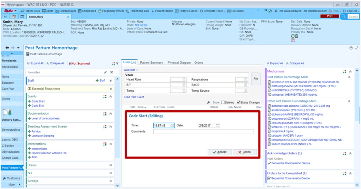Collapse the Medications panel
This screenshot has height=189, width=361.
(350, 71)
